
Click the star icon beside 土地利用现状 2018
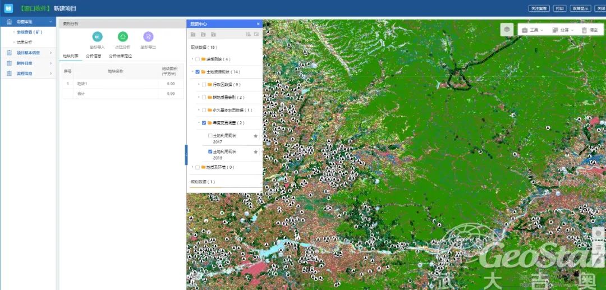pyautogui.click(x=256, y=152)
